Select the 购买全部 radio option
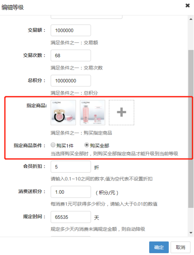The width and height of the screenshot is (194, 255). click(87, 145)
